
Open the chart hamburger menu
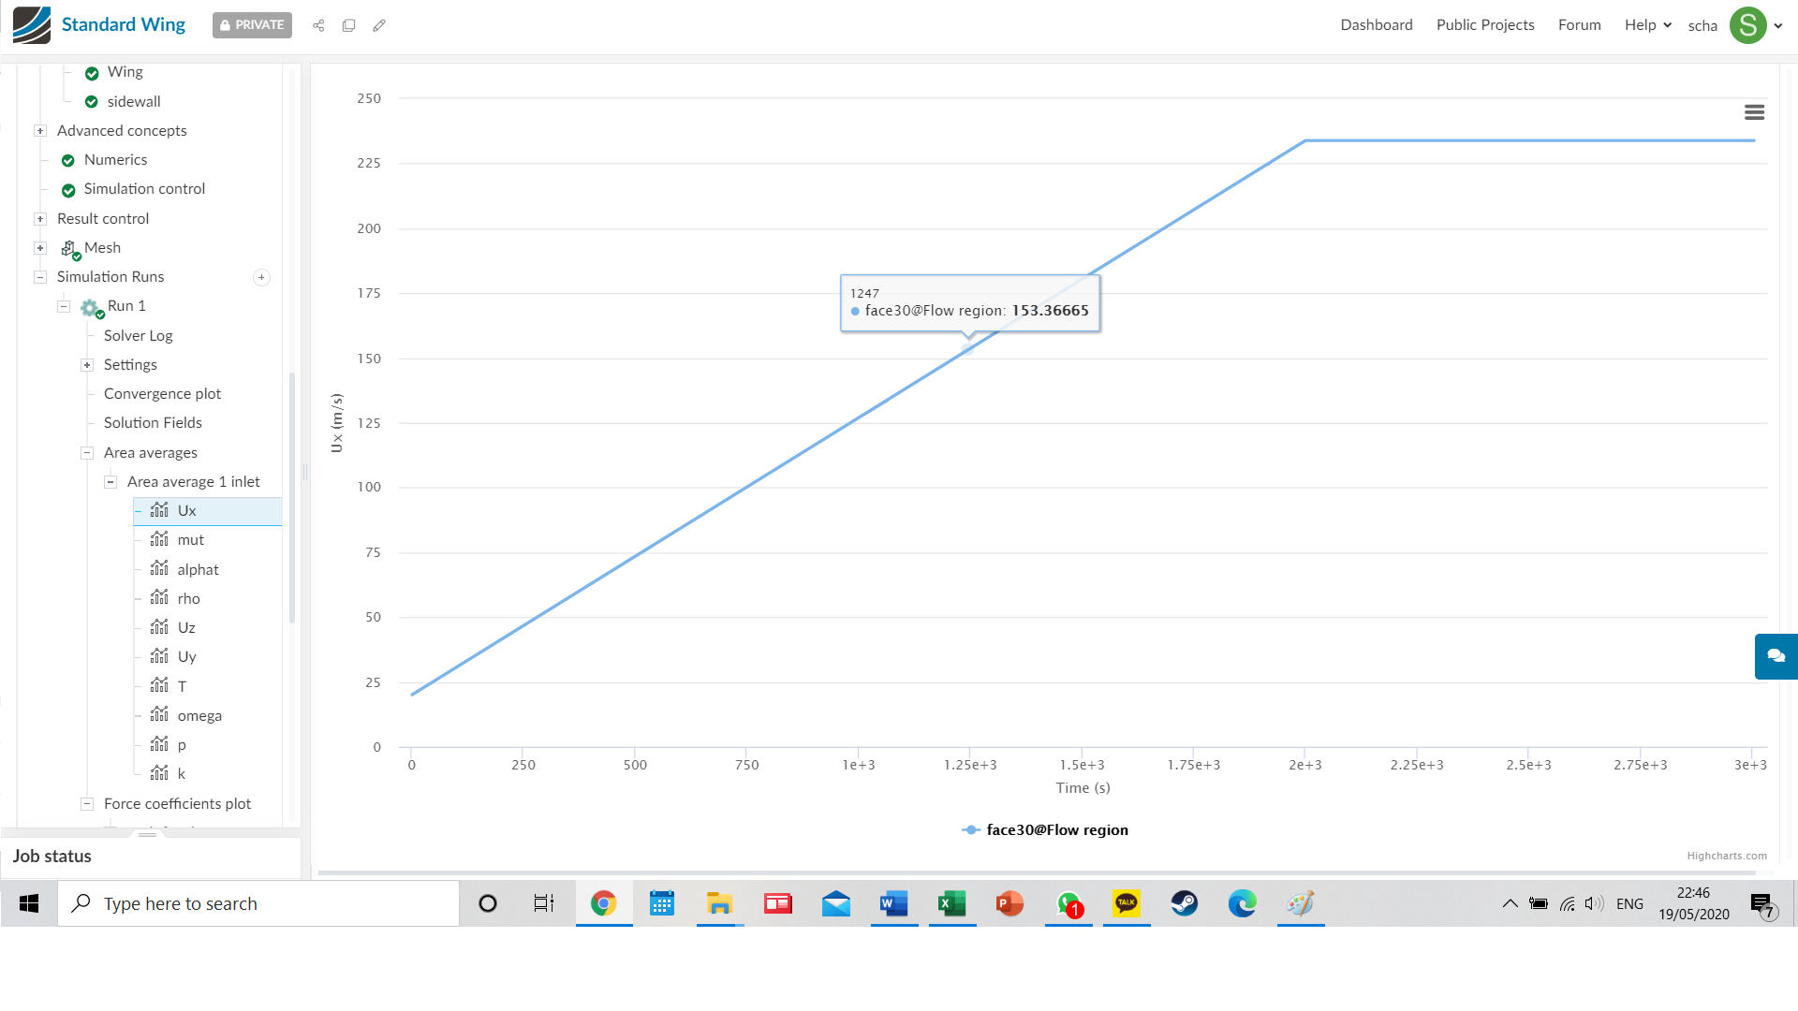point(1754,112)
